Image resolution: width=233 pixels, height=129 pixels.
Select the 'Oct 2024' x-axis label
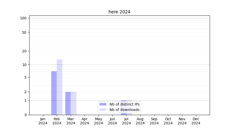[x=168, y=121]
